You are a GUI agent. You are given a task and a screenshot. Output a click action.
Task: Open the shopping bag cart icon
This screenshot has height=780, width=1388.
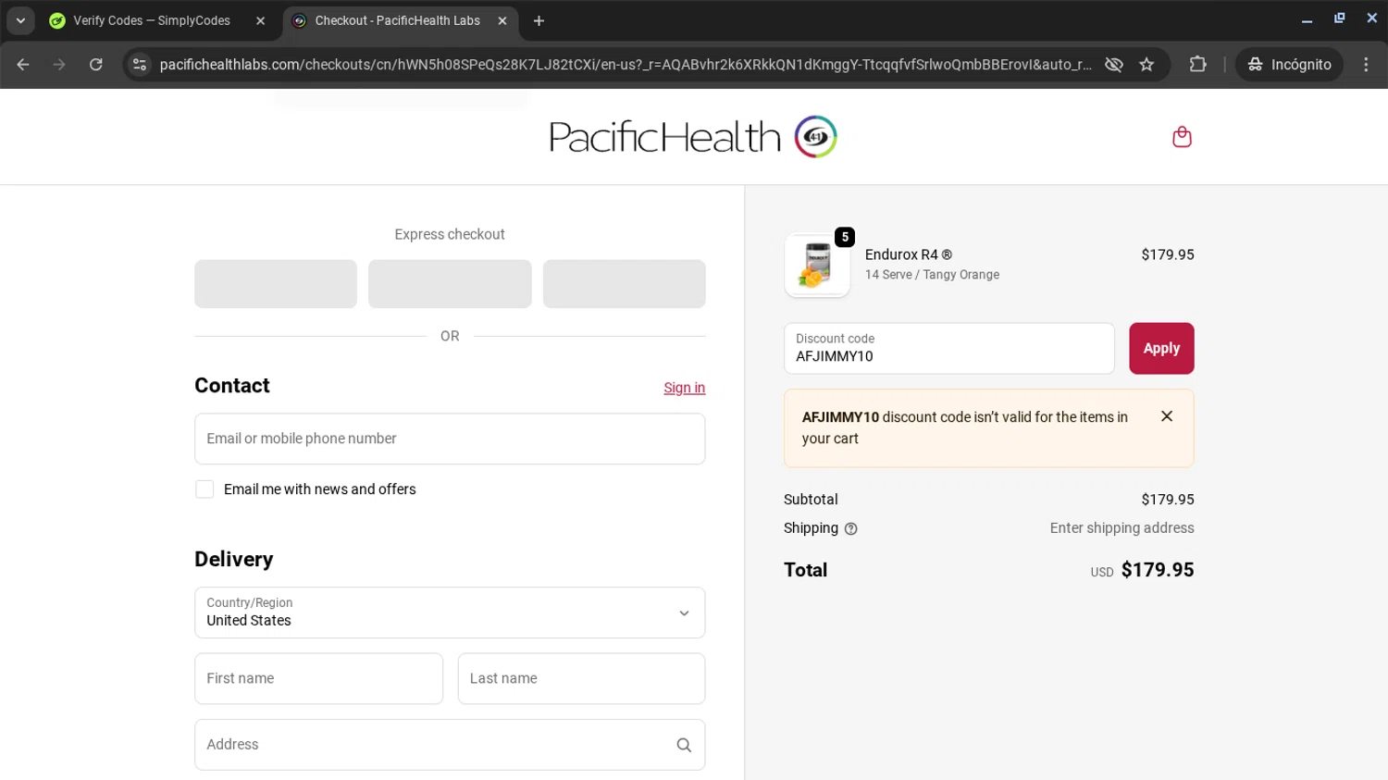(1182, 137)
